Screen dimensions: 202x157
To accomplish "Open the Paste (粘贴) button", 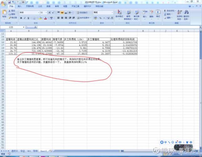I will [x=4, y=14].
